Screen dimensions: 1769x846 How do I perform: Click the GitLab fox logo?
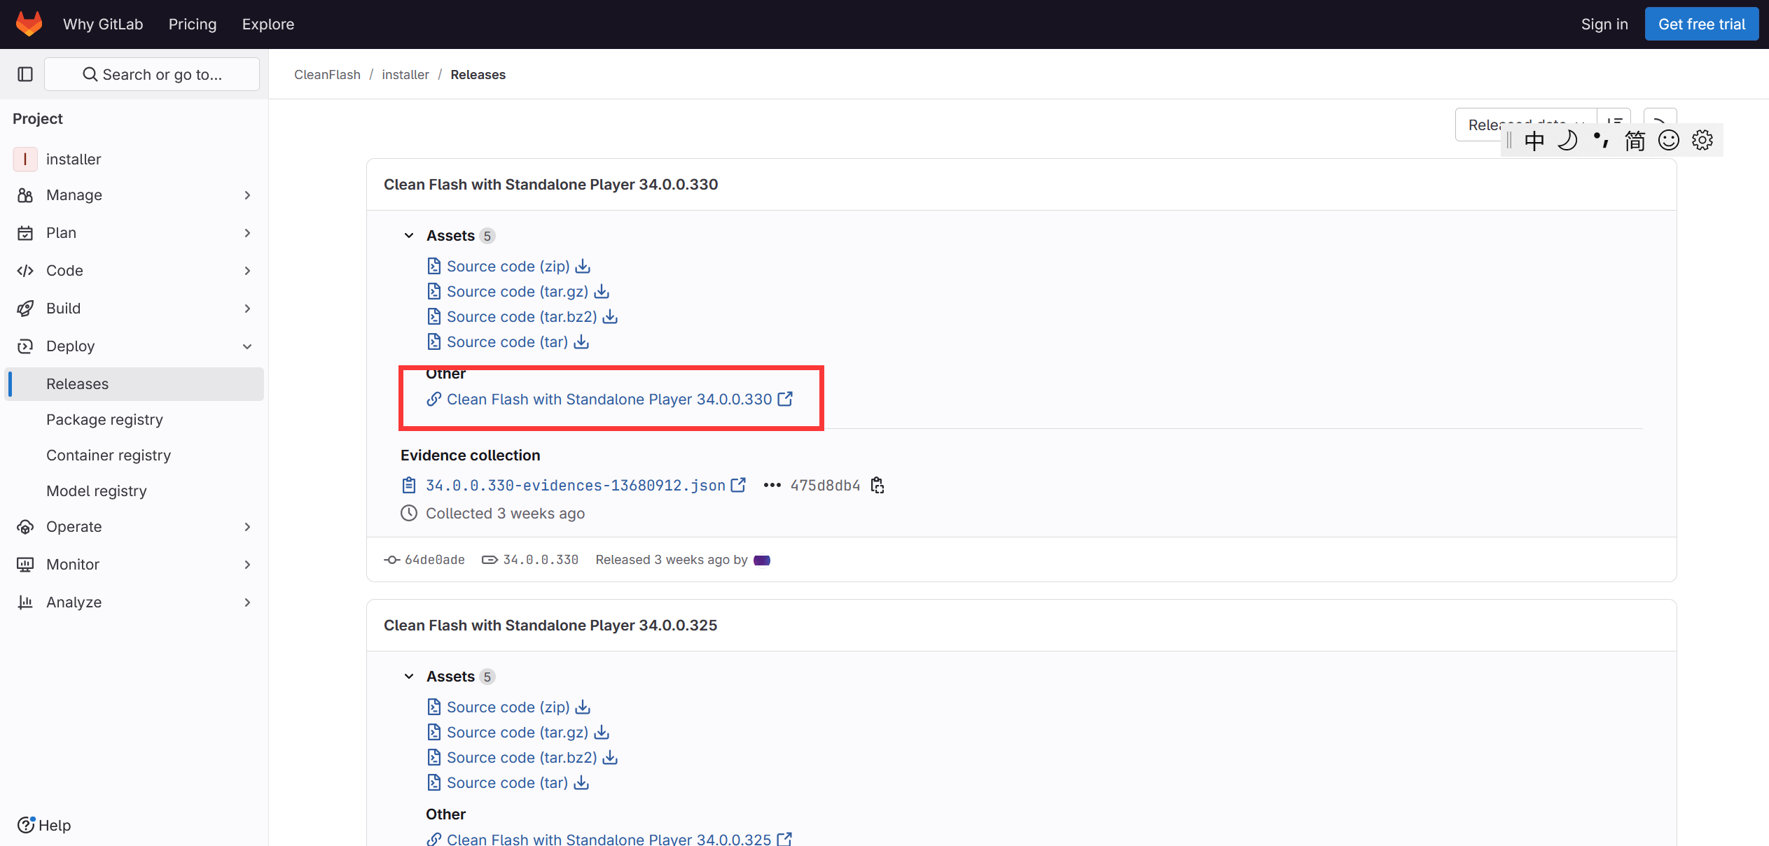(x=29, y=24)
